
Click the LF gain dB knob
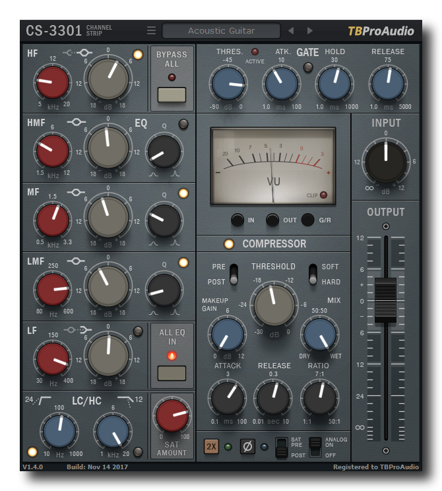108,356
